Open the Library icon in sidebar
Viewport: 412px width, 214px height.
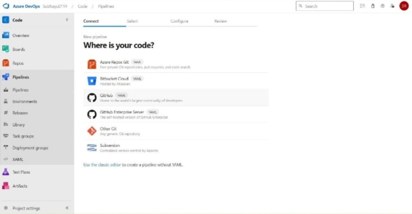[6, 124]
